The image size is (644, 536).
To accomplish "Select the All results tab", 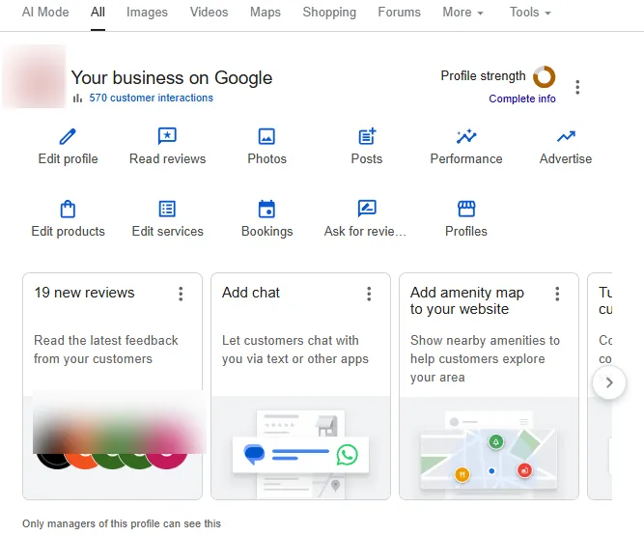I will pyautogui.click(x=98, y=13).
